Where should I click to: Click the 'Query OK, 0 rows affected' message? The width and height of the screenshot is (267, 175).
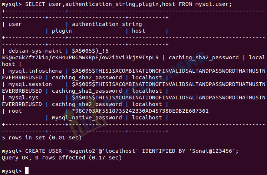tap(62, 158)
